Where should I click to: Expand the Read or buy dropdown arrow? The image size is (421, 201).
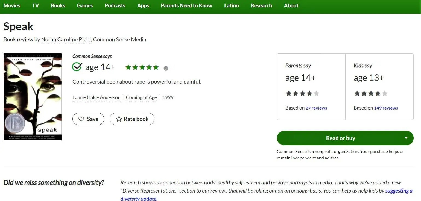click(406, 138)
